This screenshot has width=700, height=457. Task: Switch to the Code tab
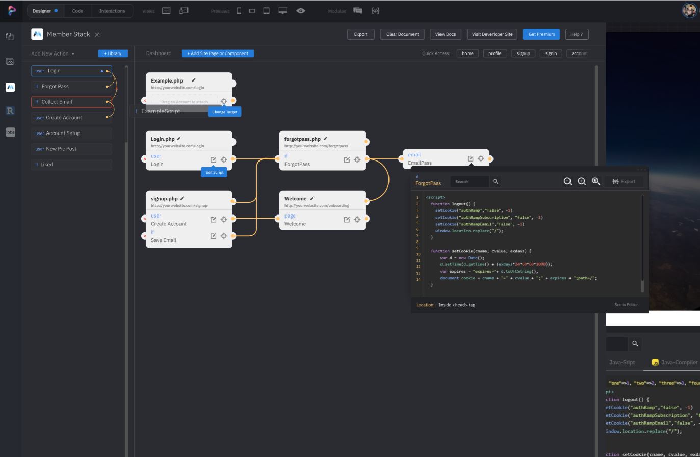(x=77, y=11)
